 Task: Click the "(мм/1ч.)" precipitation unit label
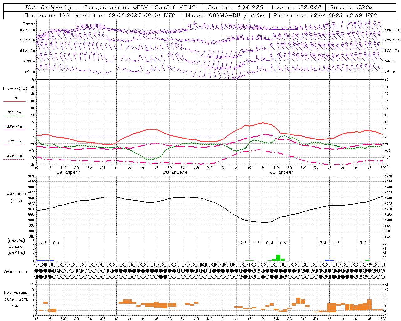pos(16,252)
